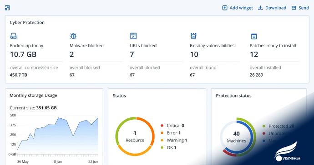314x165 pixels.
Task: Click the Existing vulnerabilities count 10
Action: pyautogui.click(x=194, y=54)
